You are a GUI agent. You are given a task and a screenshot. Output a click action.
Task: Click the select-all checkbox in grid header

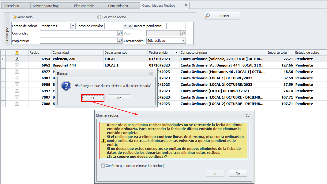point(17,52)
